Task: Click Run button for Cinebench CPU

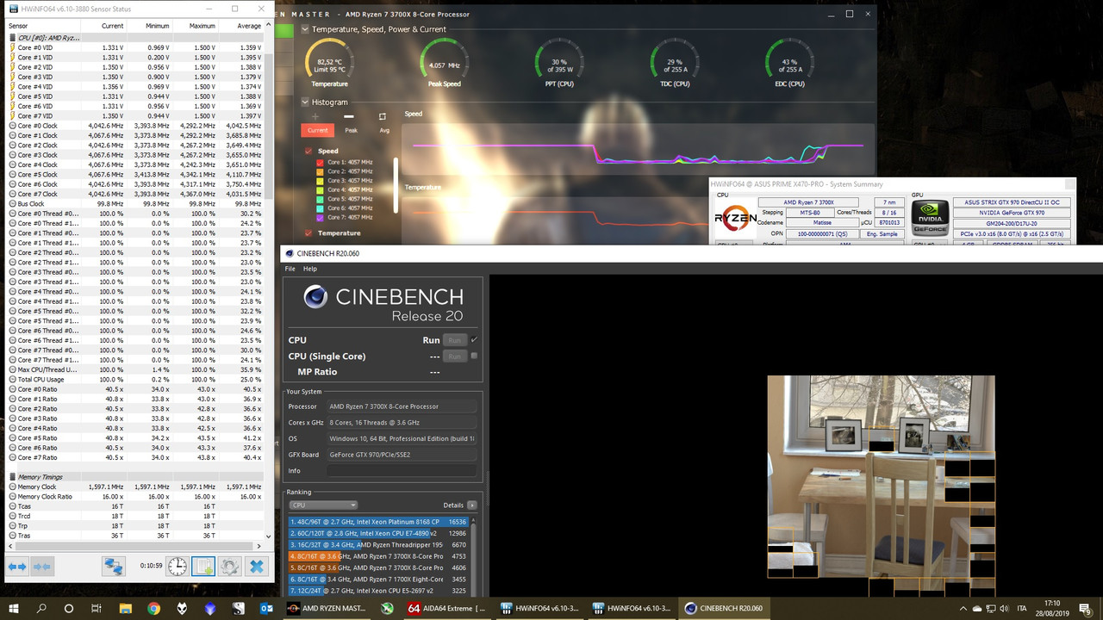Action: 454,340
